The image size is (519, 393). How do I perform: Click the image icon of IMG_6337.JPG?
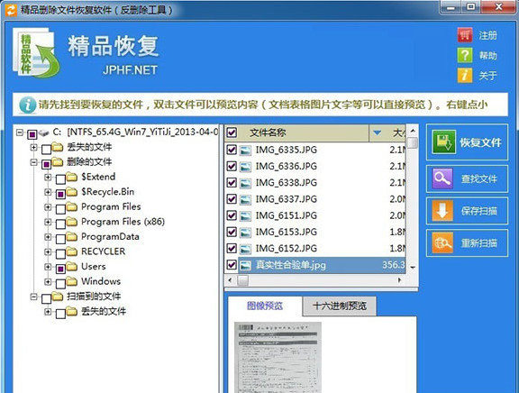point(245,199)
